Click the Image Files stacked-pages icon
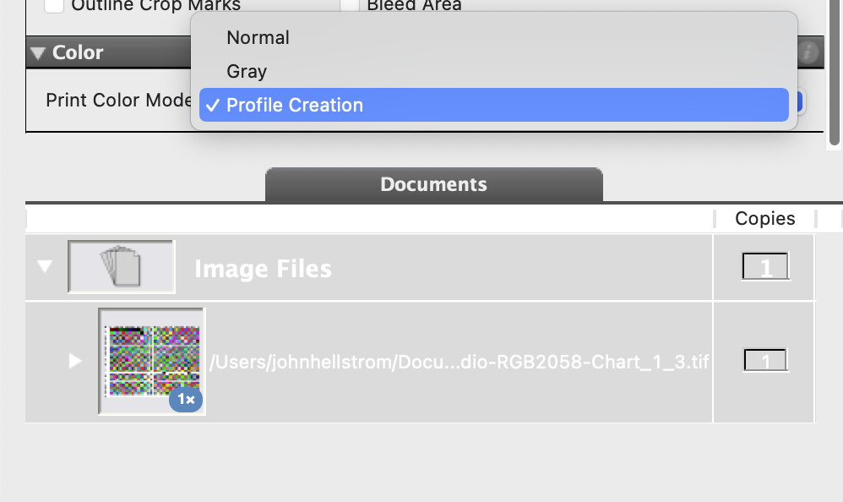 coord(121,265)
